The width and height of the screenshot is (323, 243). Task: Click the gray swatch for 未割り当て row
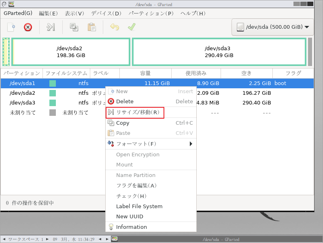pyautogui.click(x=53, y=113)
